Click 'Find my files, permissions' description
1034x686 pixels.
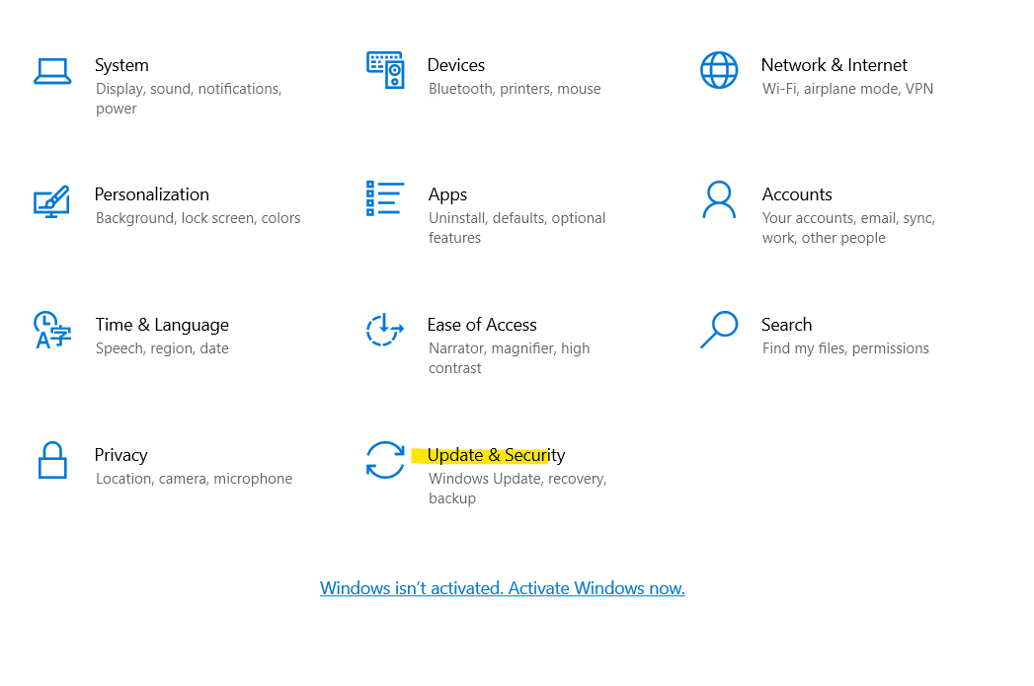pyautogui.click(x=845, y=348)
